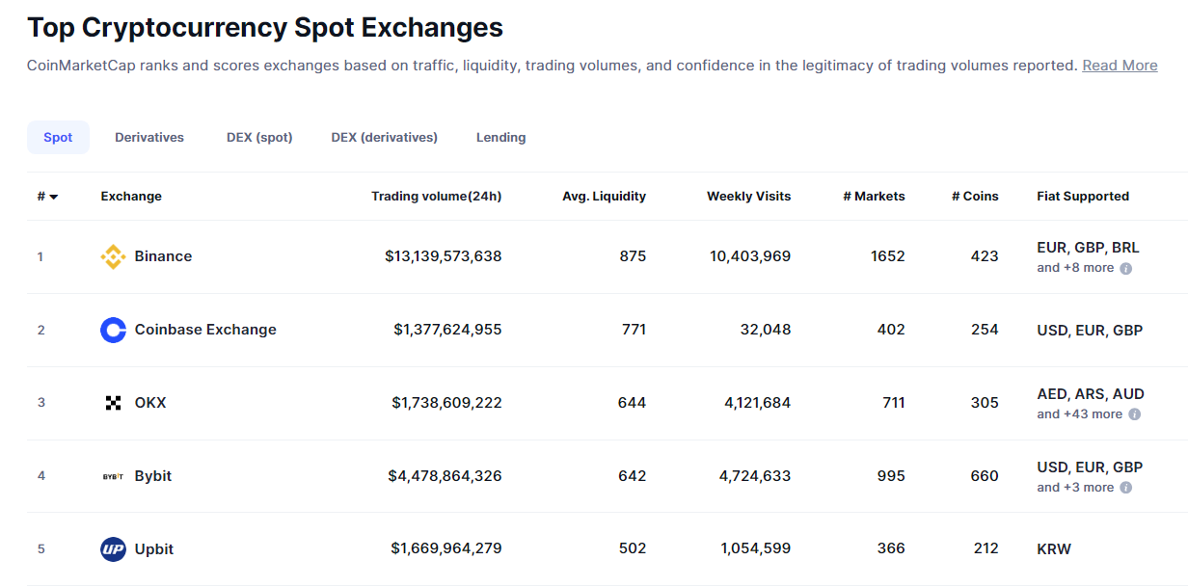This screenshot has height=587, width=1188.
Task: Open info icon beside Binance's +8 more
Action: (x=1125, y=268)
